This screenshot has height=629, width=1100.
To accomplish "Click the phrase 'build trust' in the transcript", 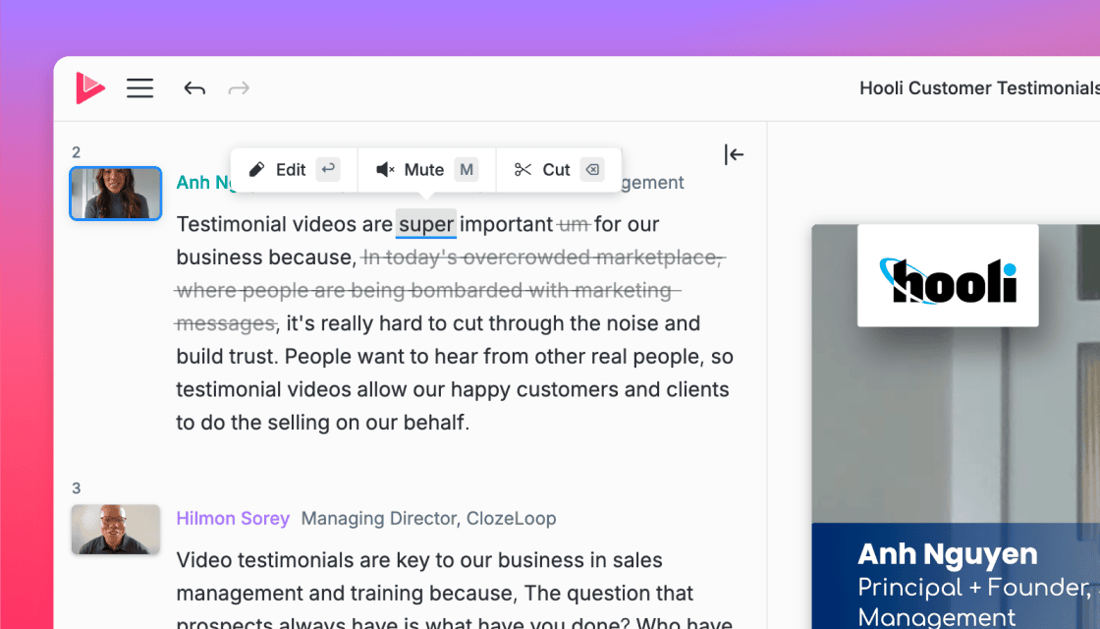I will 227,357.
